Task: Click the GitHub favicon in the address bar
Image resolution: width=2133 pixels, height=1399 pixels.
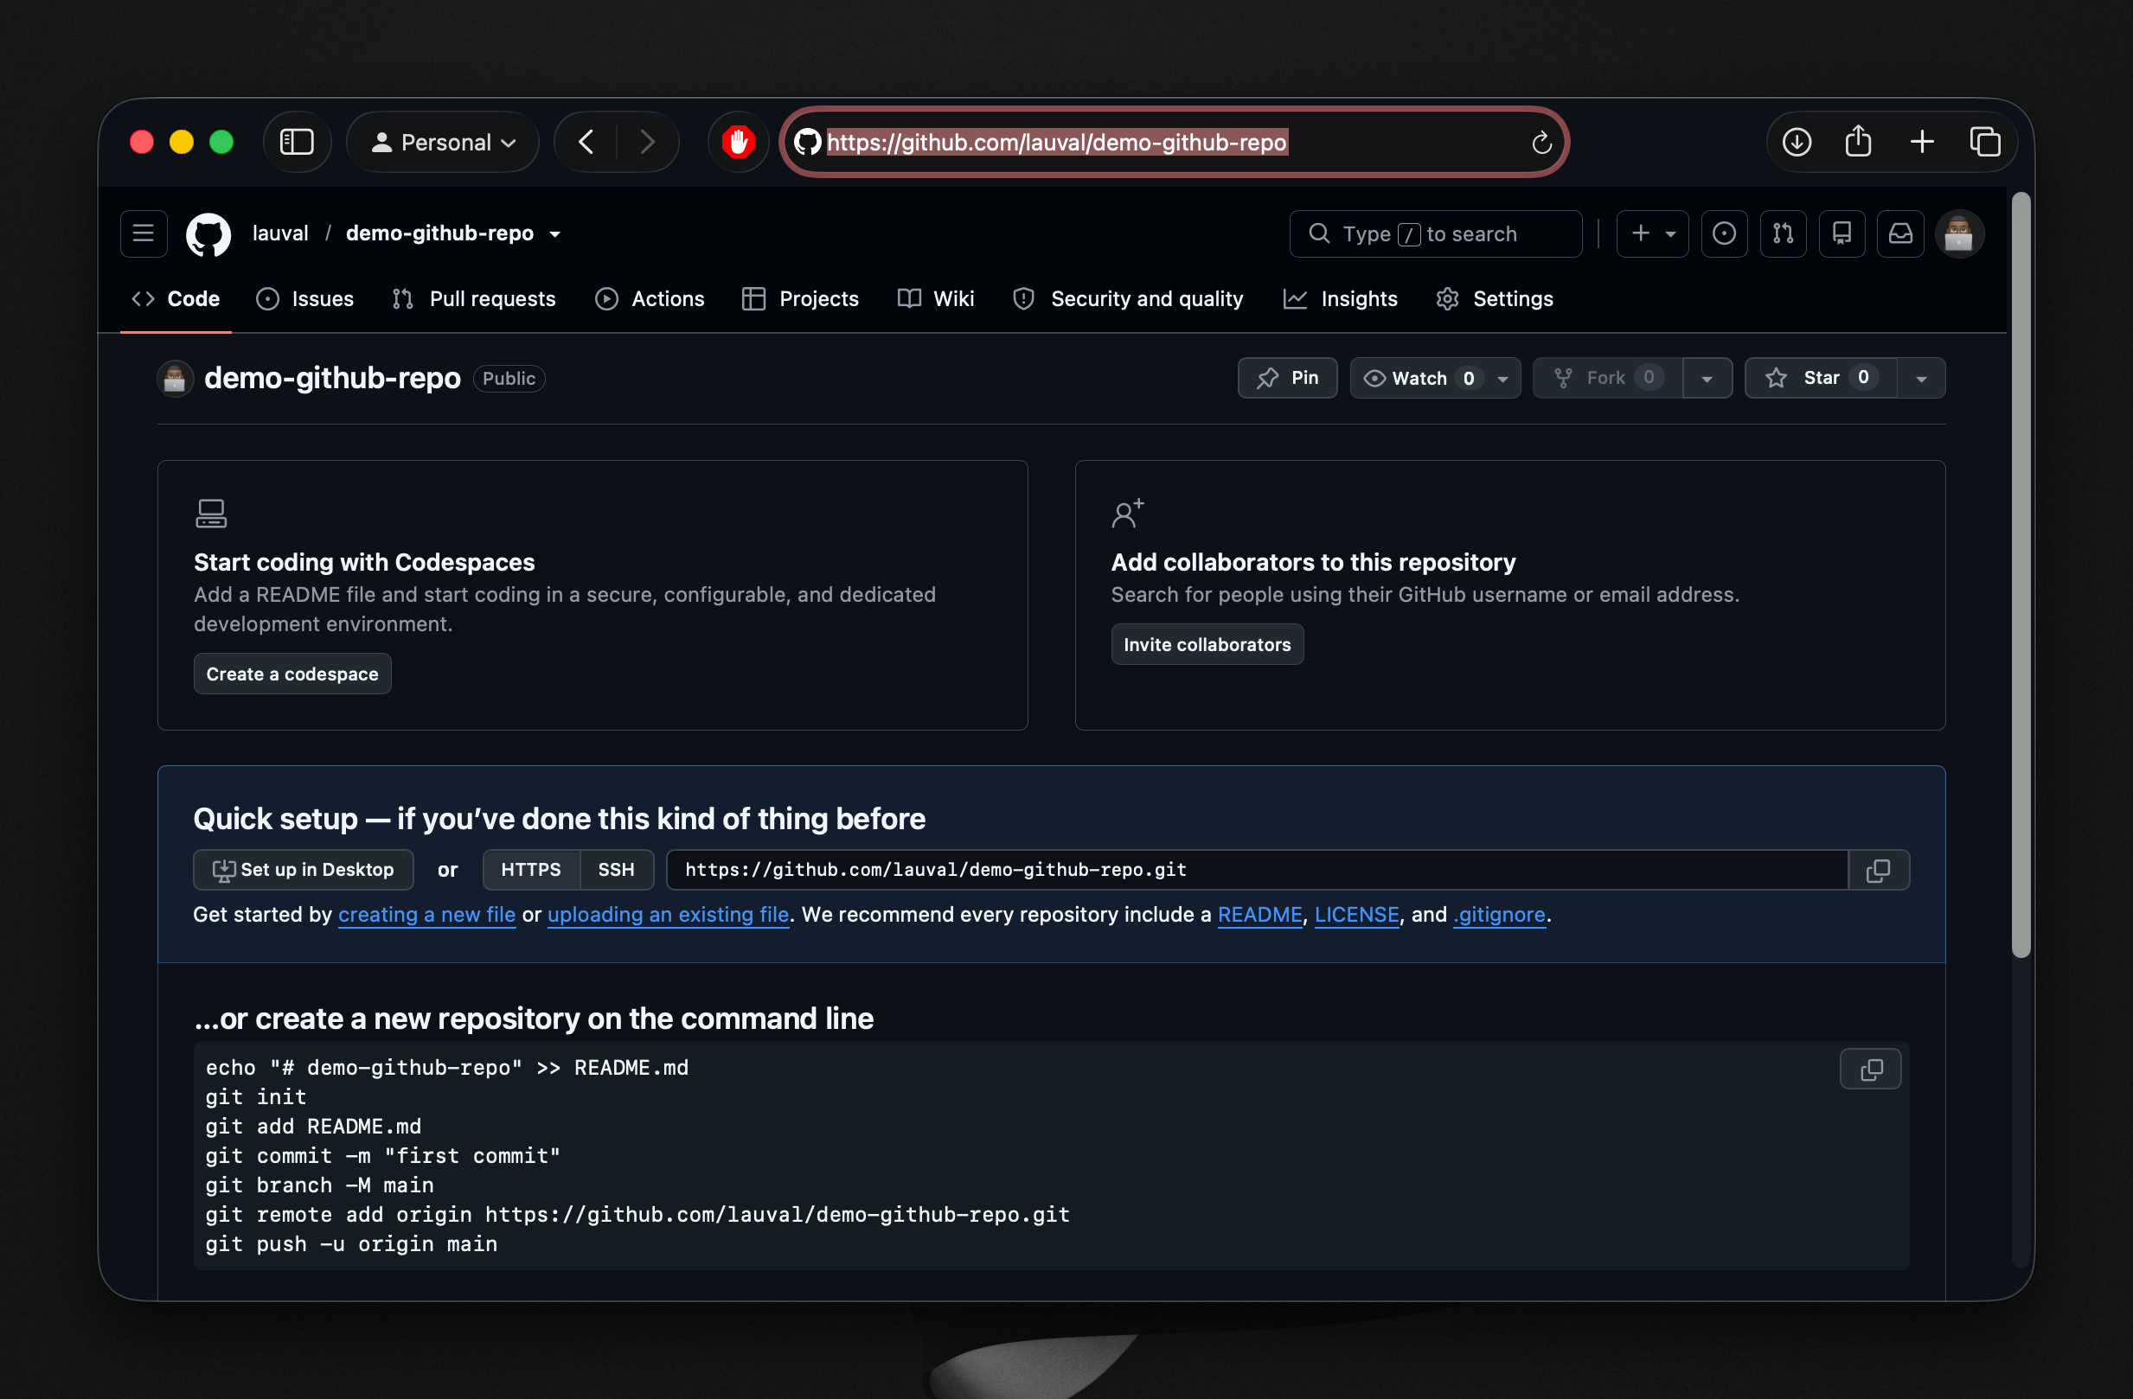Action: click(x=808, y=143)
